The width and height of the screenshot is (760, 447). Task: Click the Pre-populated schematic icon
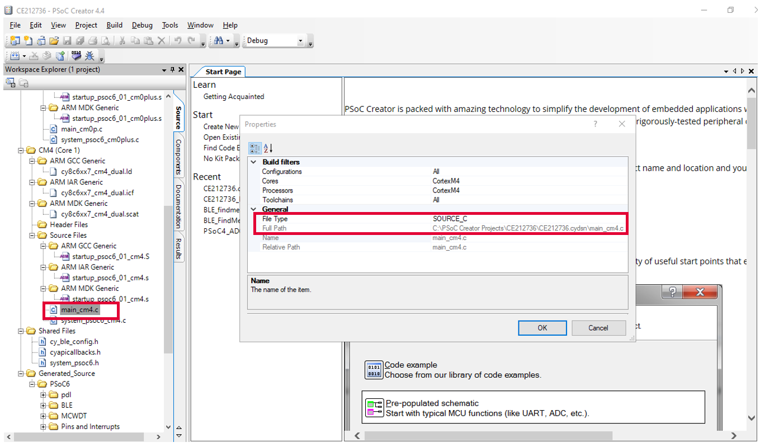click(x=374, y=408)
